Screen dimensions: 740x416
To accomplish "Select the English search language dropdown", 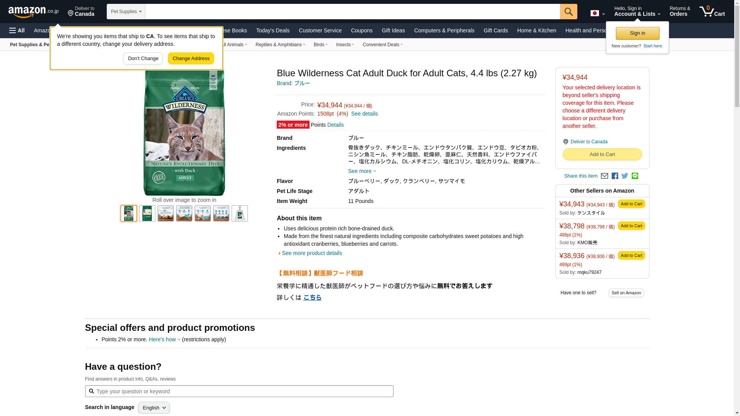I will click(154, 408).
